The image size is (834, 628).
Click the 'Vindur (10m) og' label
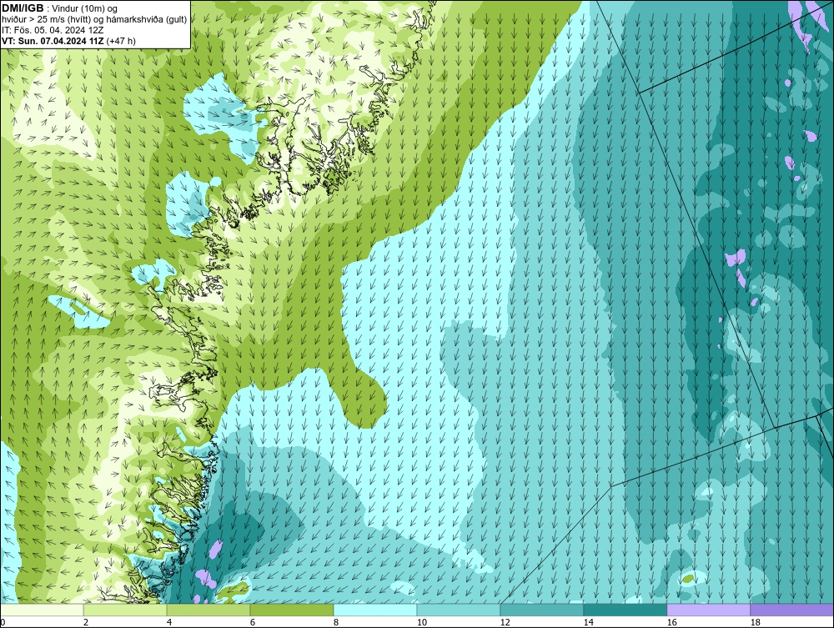pos(86,8)
